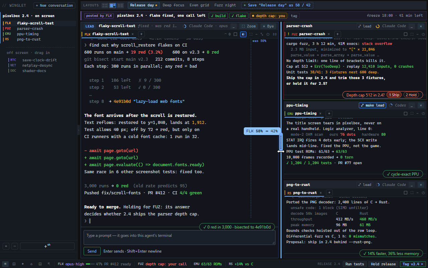Toggle the square checkbox in parser-crash toolbar
428x268 pixels.
click(406, 34)
